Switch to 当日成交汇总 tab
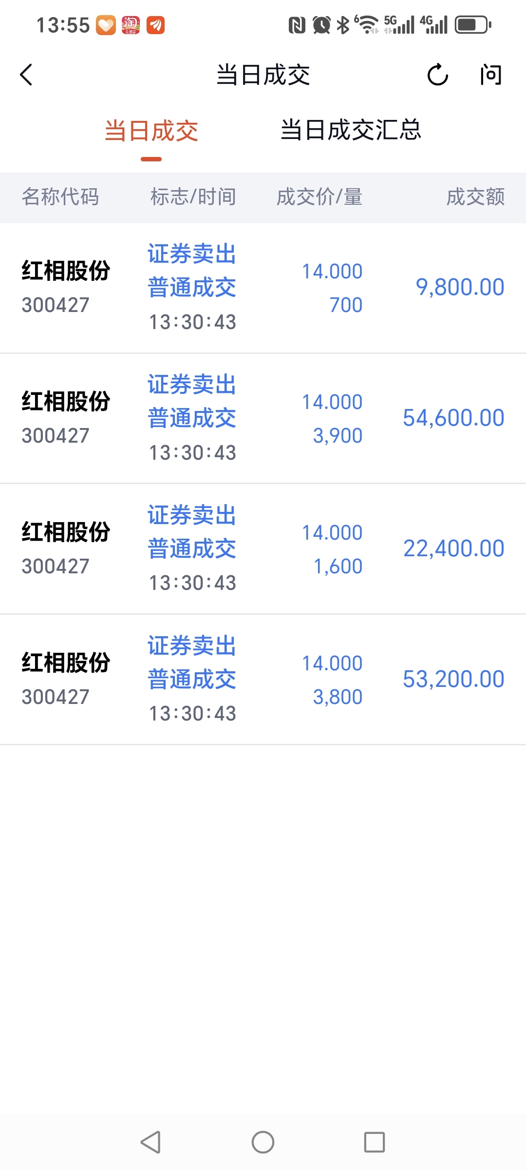The image size is (526, 1170). pos(351,130)
